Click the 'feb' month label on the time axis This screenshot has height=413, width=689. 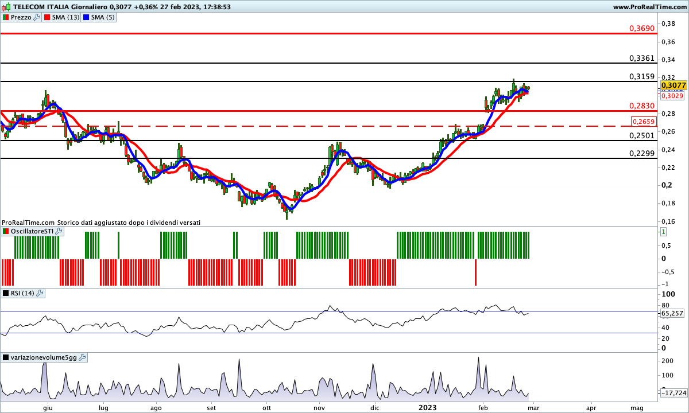tap(483, 408)
